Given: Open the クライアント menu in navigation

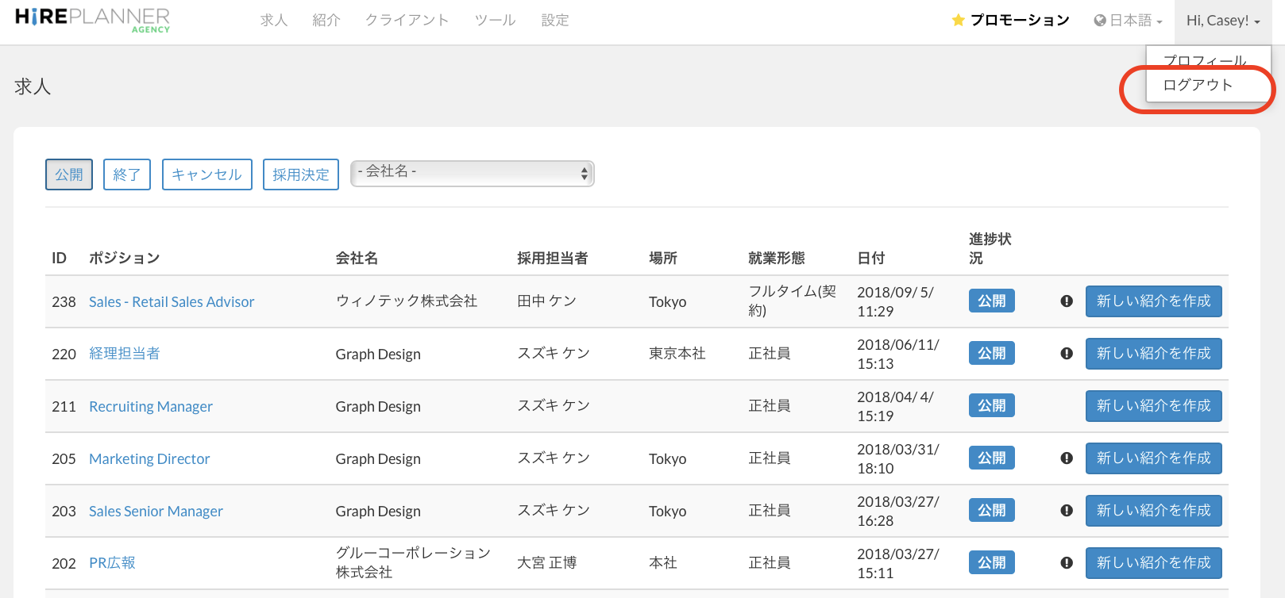Looking at the screenshot, I should (407, 21).
